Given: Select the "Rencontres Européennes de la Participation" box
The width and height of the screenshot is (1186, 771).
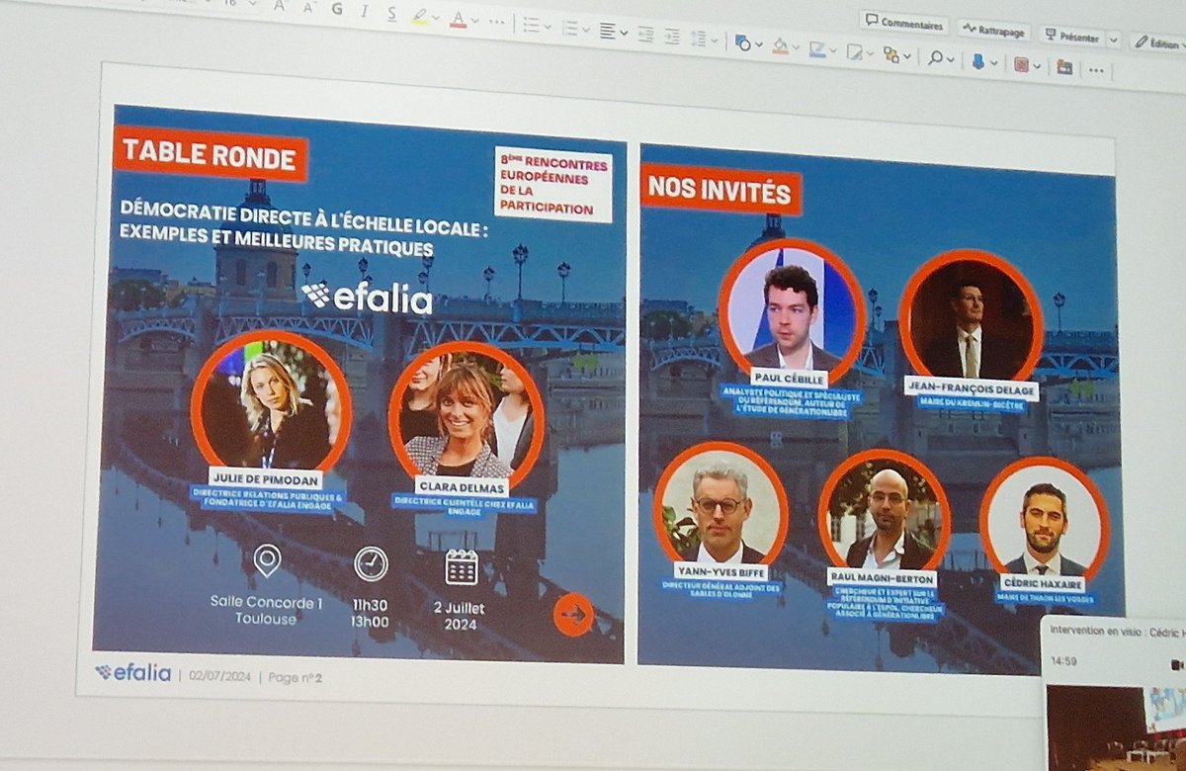Looking at the screenshot, I should pyautogui.click(x=552, y=184).
